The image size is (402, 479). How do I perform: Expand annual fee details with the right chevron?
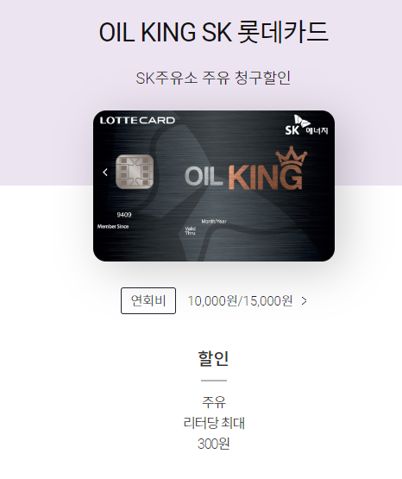tap(304, 301)
